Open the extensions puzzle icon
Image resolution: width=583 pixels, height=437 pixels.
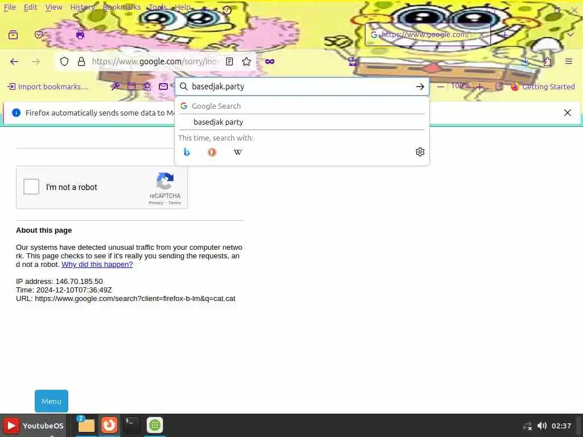pos(547,61)
